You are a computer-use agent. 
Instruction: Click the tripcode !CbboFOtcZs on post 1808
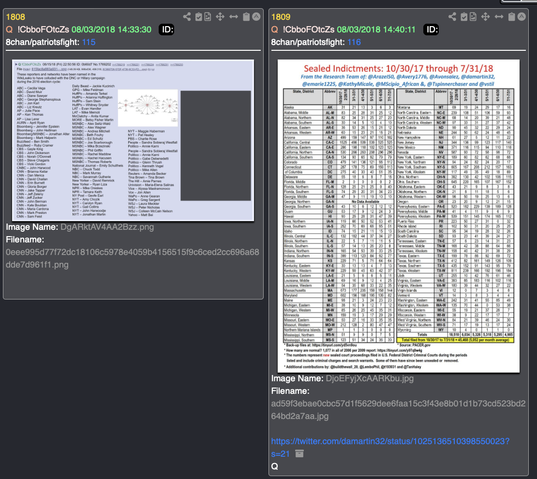pyautogui.click(x=43, y=30)
